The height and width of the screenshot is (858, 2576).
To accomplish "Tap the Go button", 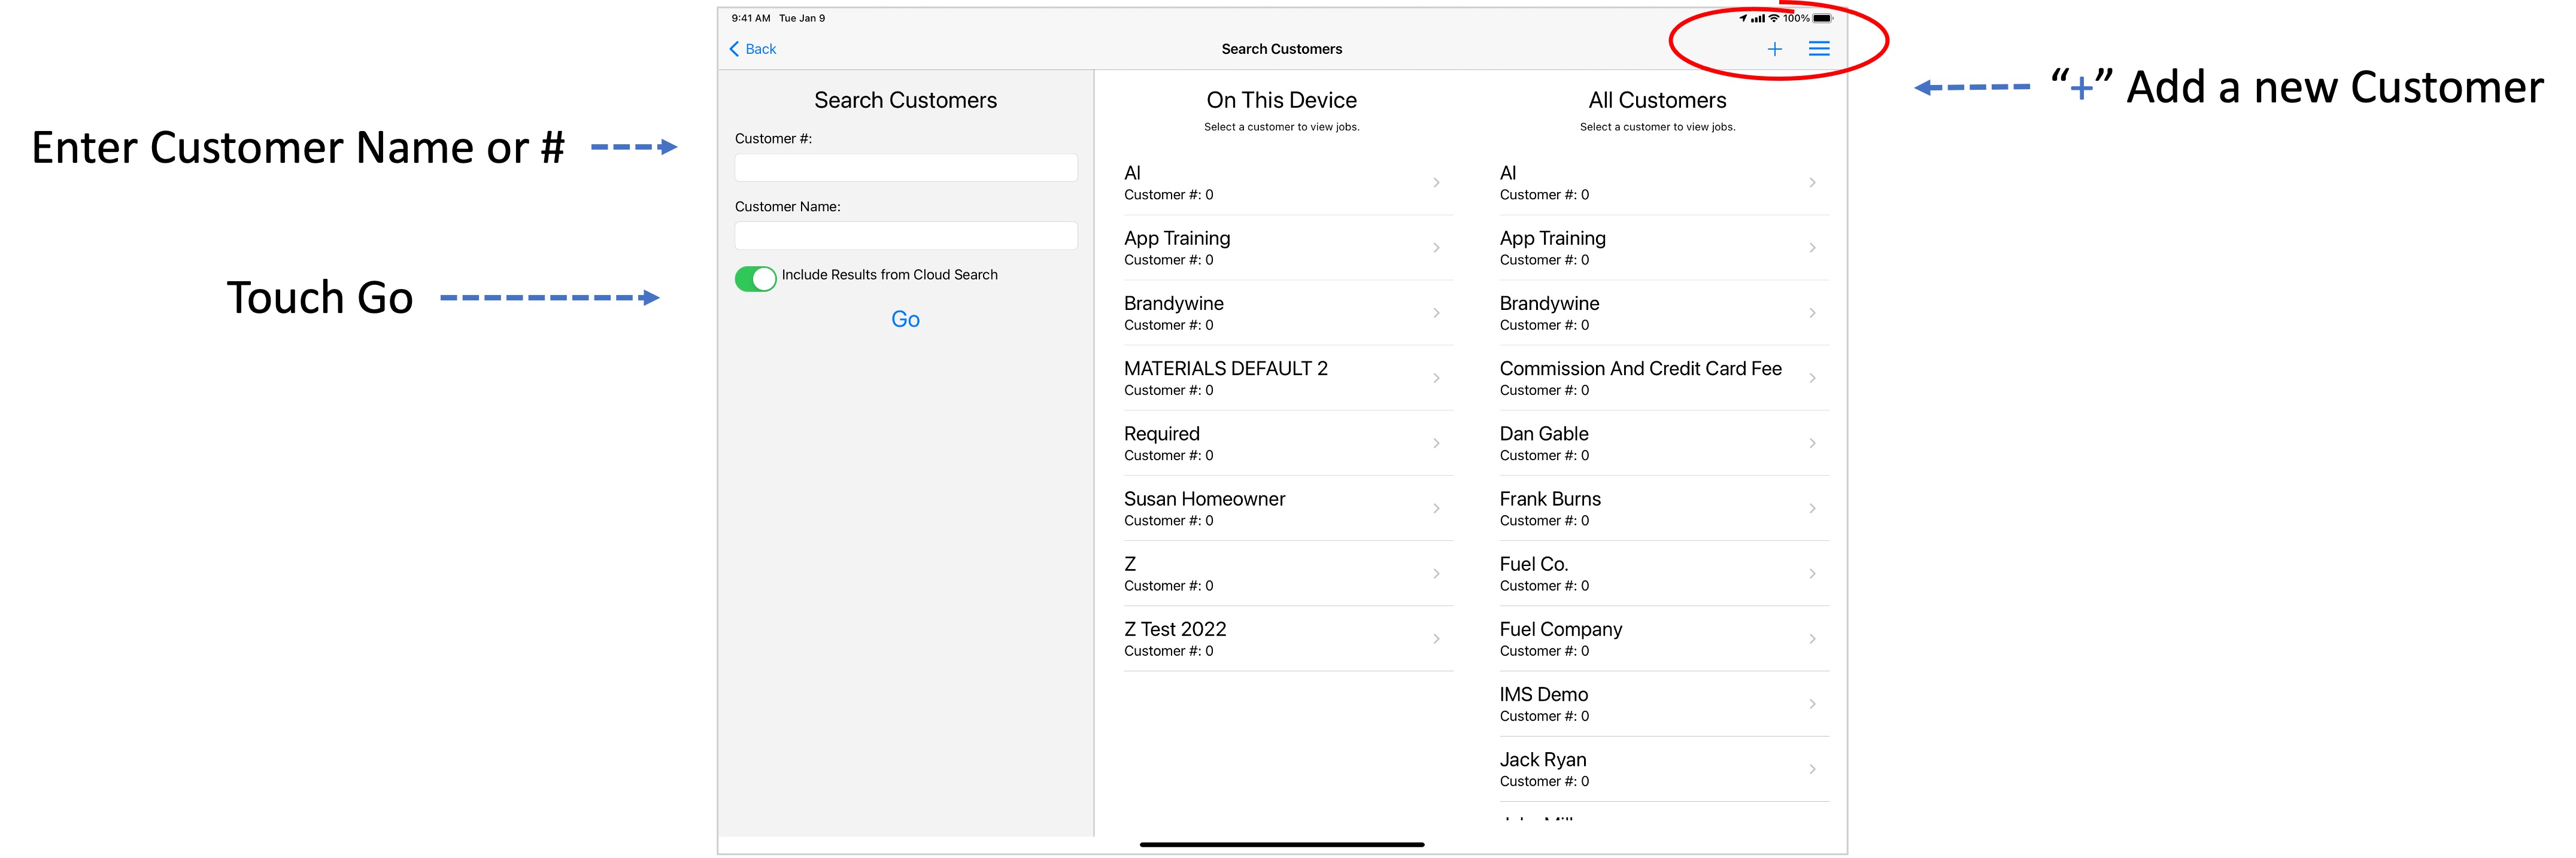I will [906, 319].
